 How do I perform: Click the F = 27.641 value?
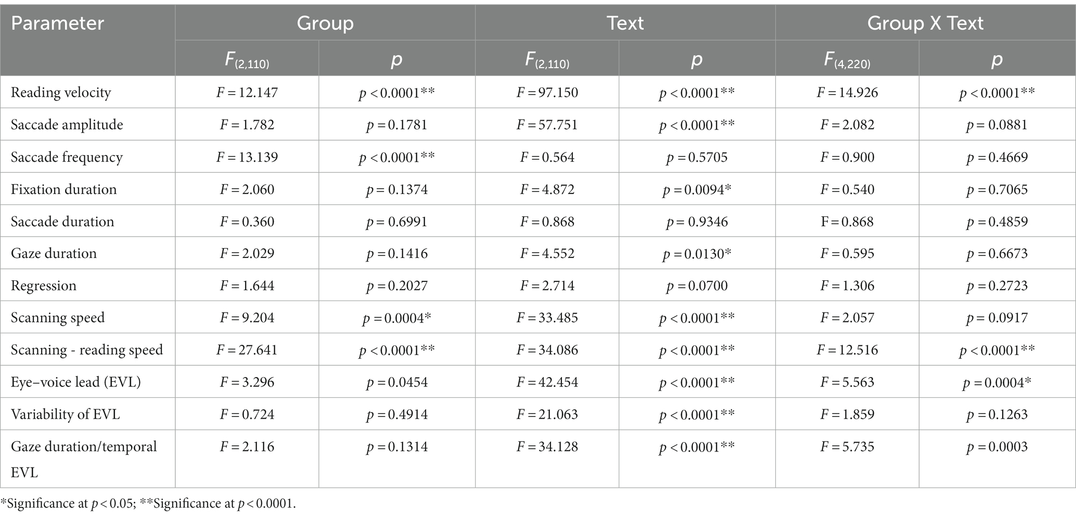247,350
